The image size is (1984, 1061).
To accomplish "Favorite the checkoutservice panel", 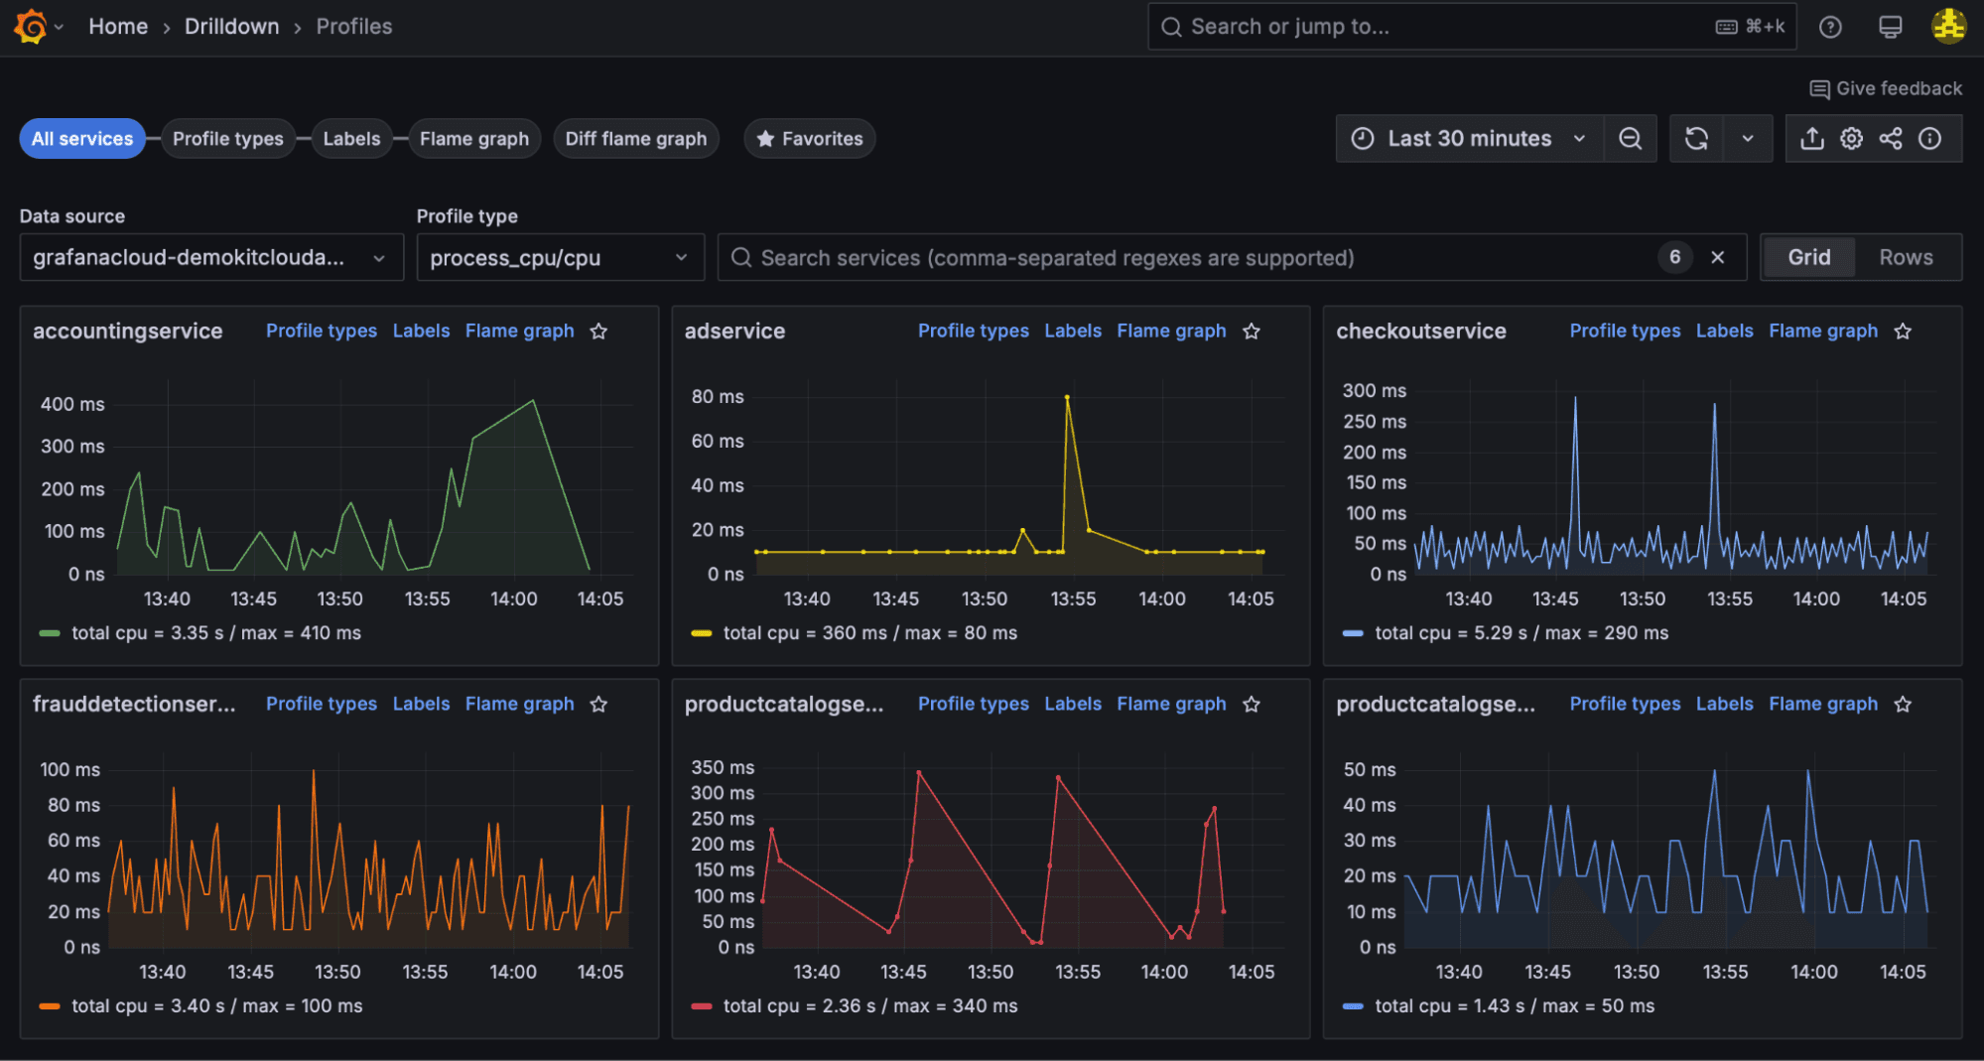I will [1903, 331].
